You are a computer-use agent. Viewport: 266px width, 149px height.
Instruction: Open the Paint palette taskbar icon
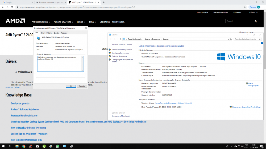pyautogui.click(x=51, y=146)
